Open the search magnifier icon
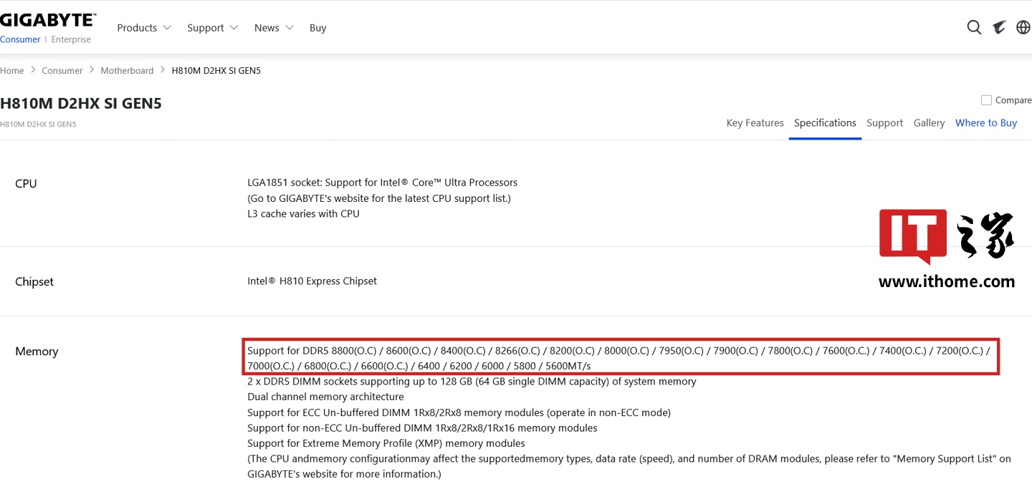1032x494 pixels. click(974, 28)
